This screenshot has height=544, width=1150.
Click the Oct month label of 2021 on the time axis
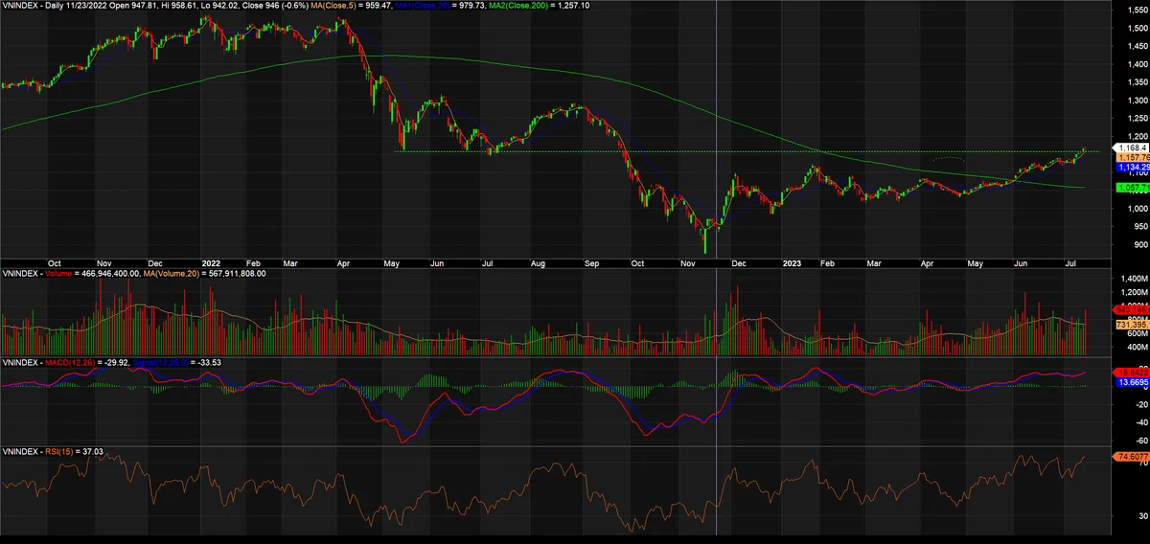(55, 261)
